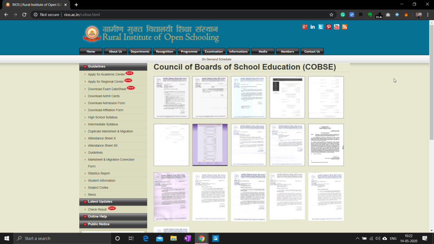
Task: Open the Departments menu
Action: [140, 51]
